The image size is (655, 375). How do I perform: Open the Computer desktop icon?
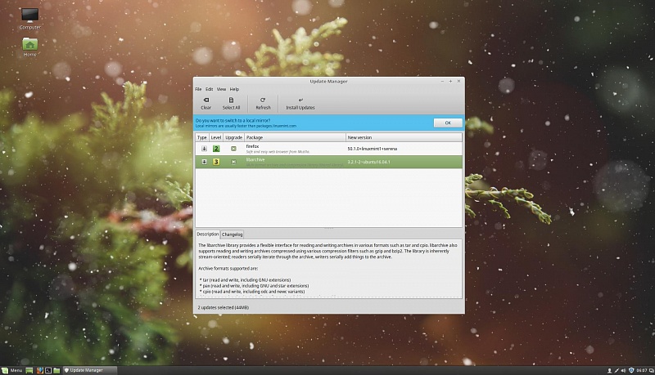[30, 17]
